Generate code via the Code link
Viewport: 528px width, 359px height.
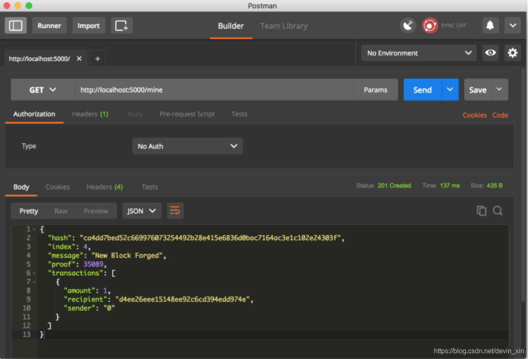pyautogui.click(x=500, y=115)
